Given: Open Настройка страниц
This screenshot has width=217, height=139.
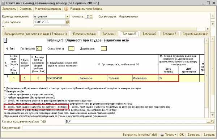Looking at the screenshot, I should click(48, 9).
